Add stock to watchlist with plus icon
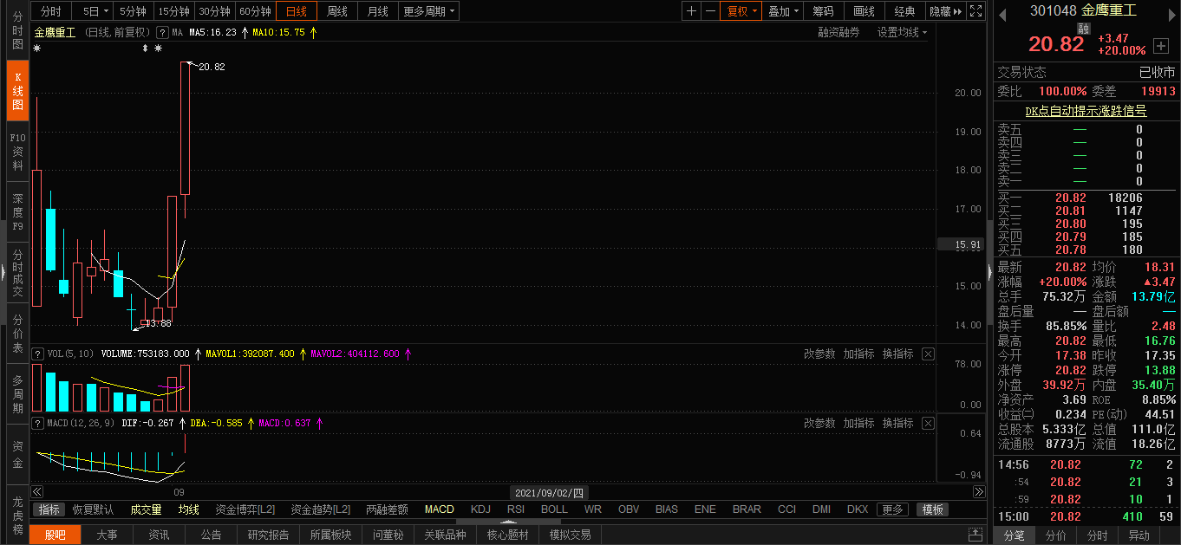Viewport: 1181px width, 545px height. pos(1161,45)
